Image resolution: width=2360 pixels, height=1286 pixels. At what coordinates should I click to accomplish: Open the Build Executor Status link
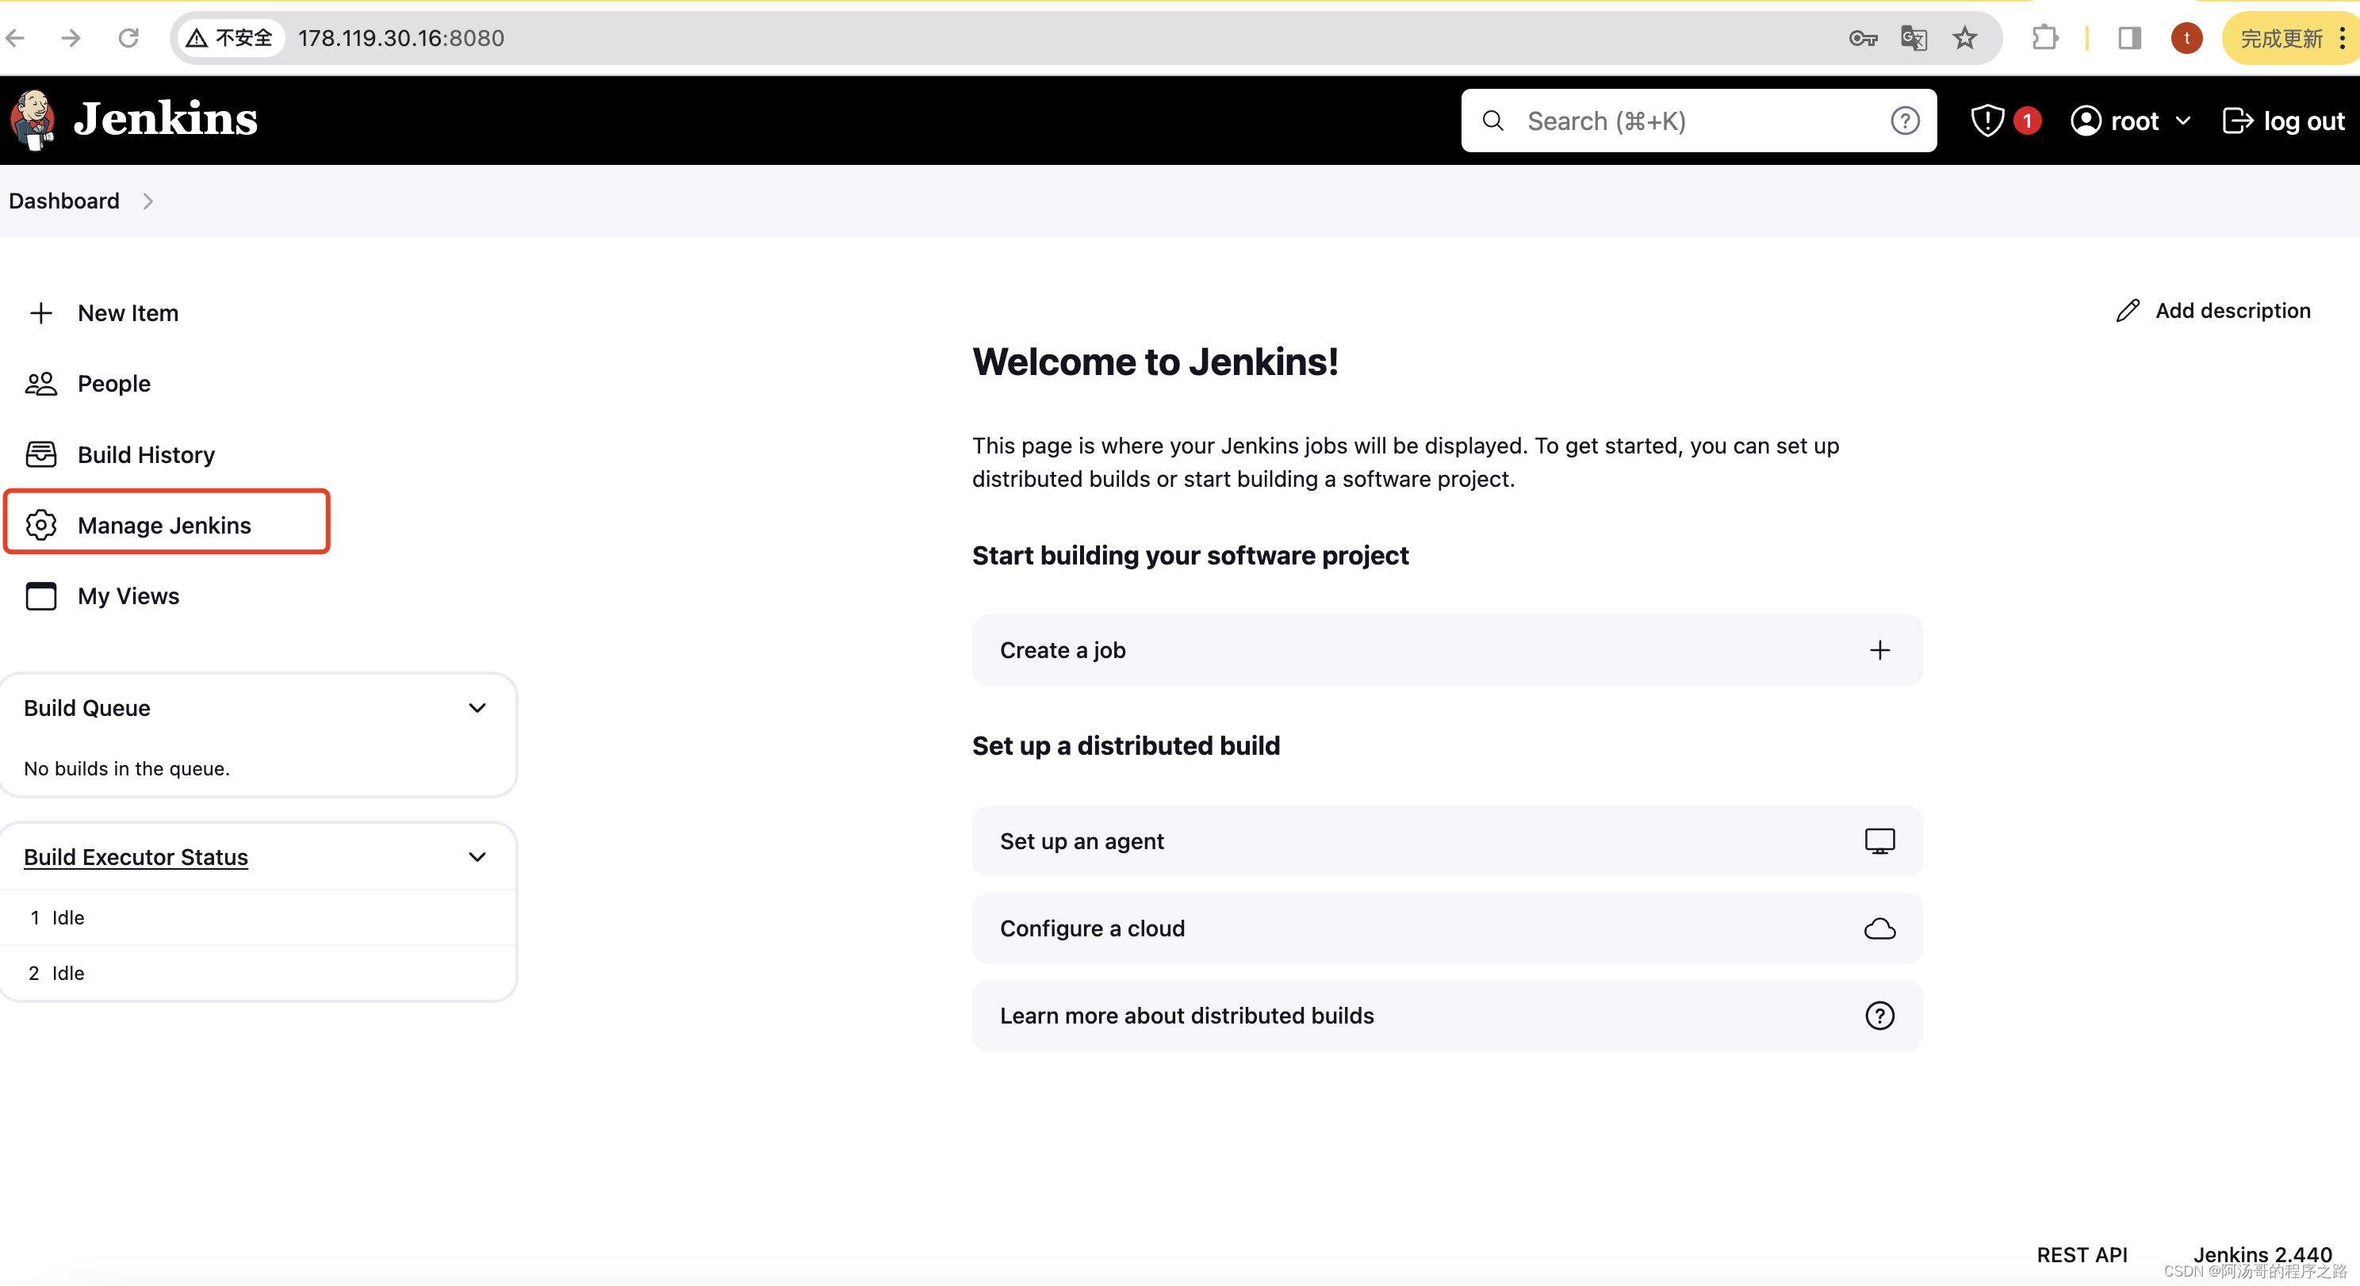click(x=136, y=857)
